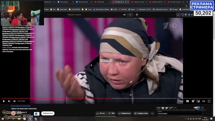Show hidden system tray icons chevron

click(185, 119)
